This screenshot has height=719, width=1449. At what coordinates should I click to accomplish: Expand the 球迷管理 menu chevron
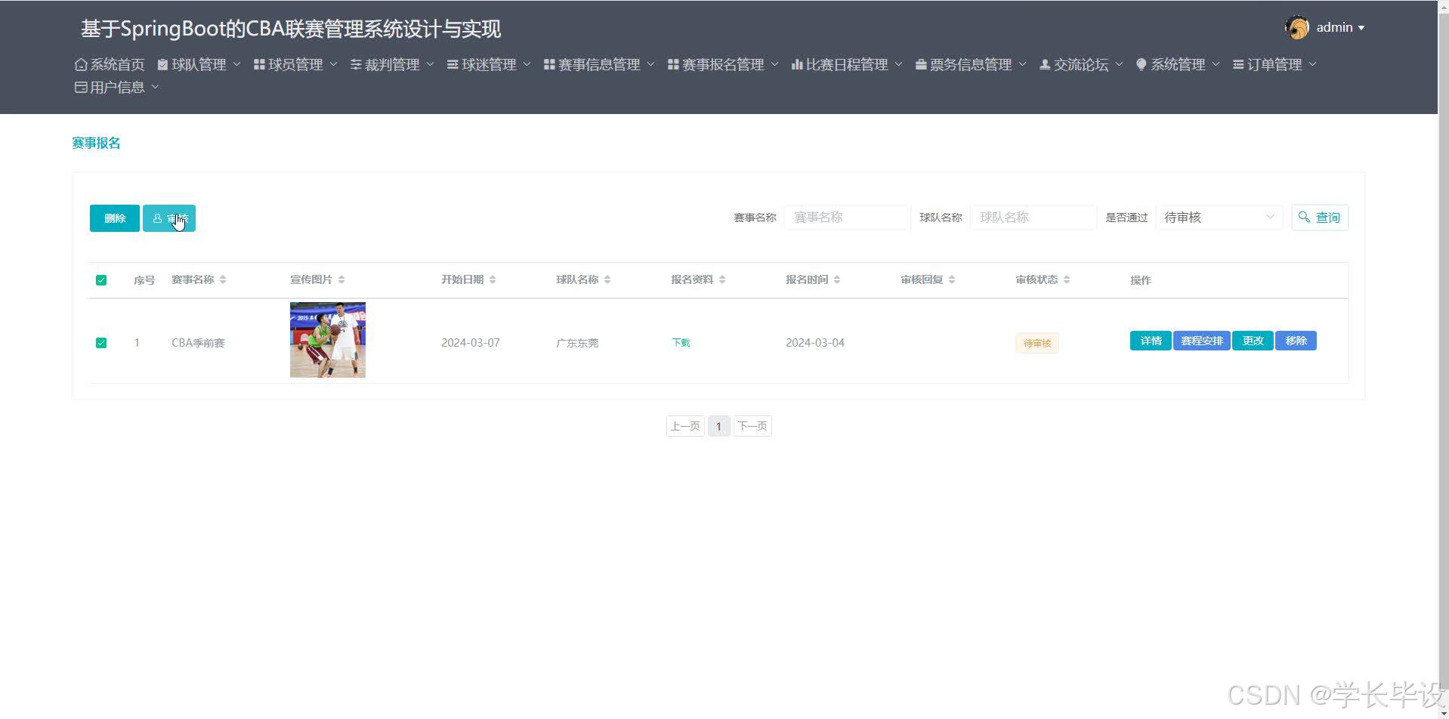point(527,65)
